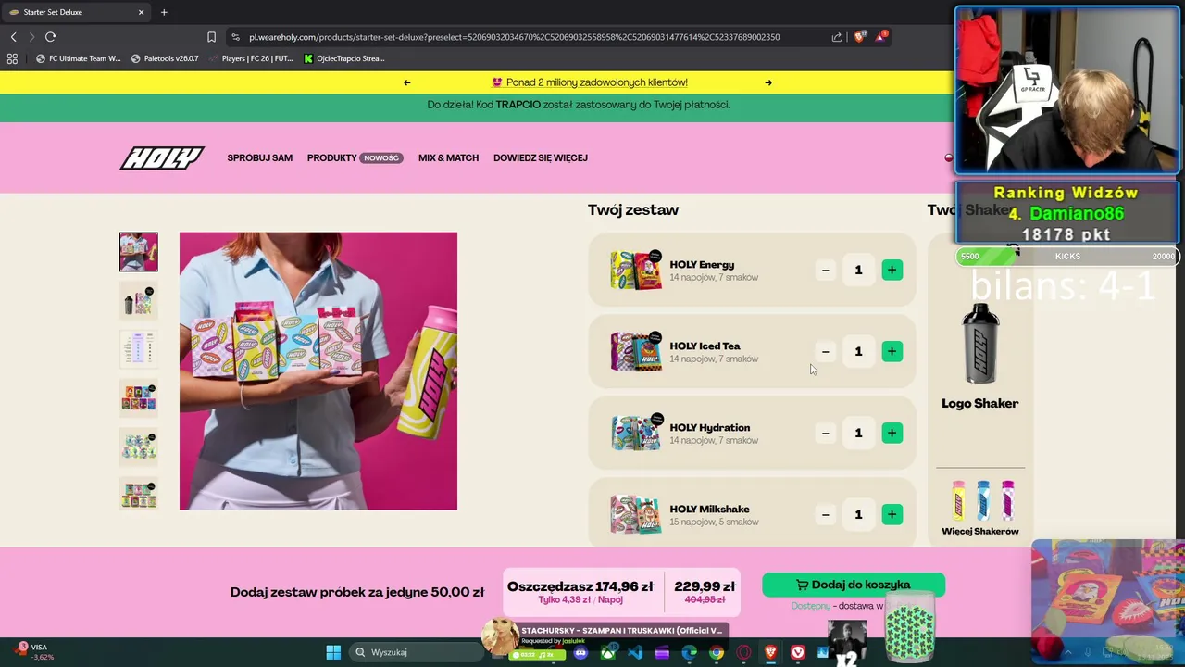
Task: Decrease HOLY Hydration quantity
Action: coord(825,434)
